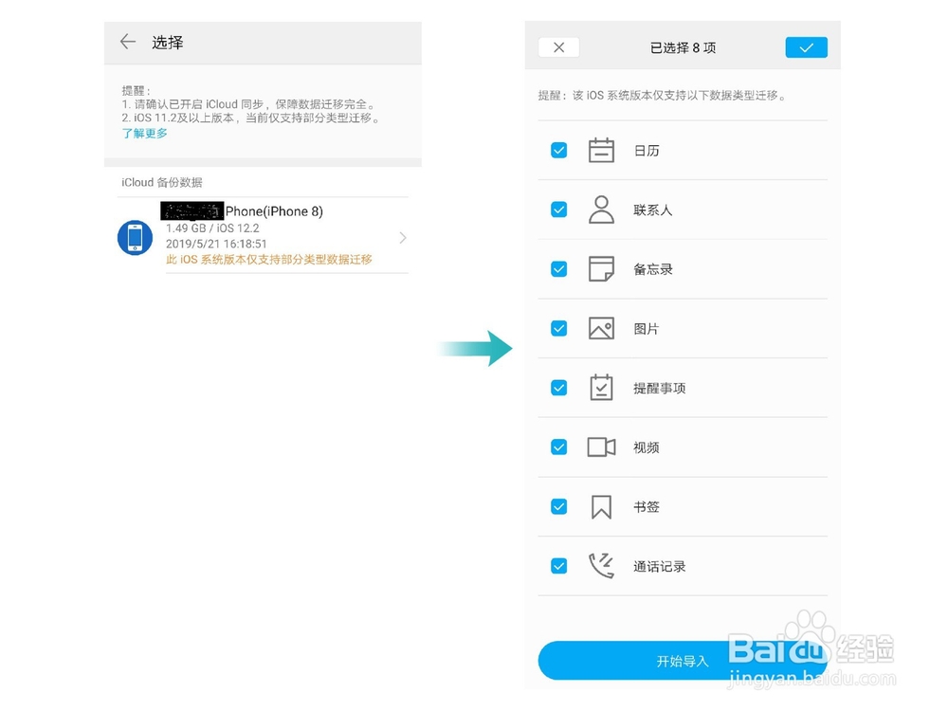Viewport: 948px width, 711px height.
Task: Click the blue iPhone device icon
Action: 135,238
